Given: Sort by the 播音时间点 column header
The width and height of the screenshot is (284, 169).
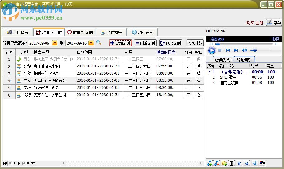Looking at the screenshot, I should tap(170, 52).
